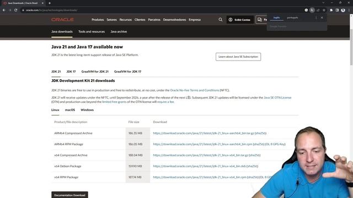The width and height of the screenshot is (353, 198).
Task: Click Learn about Java SE Subscription
Action: pos(238,57)
